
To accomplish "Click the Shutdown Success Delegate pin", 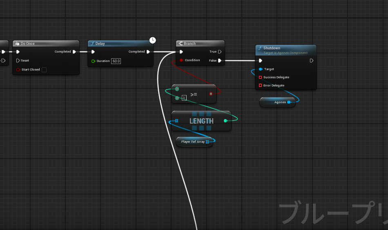I will pyautogui.click(x=261, y=77).
